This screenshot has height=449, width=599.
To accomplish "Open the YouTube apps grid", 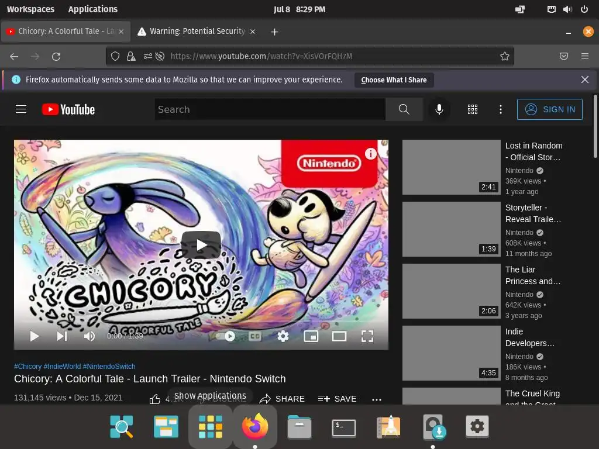I will click(x=473, y=109).
